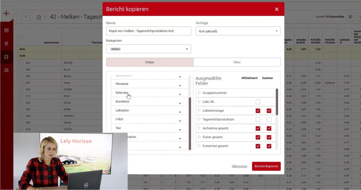Select all rows checkbox in table header

(x=21, y=37)
